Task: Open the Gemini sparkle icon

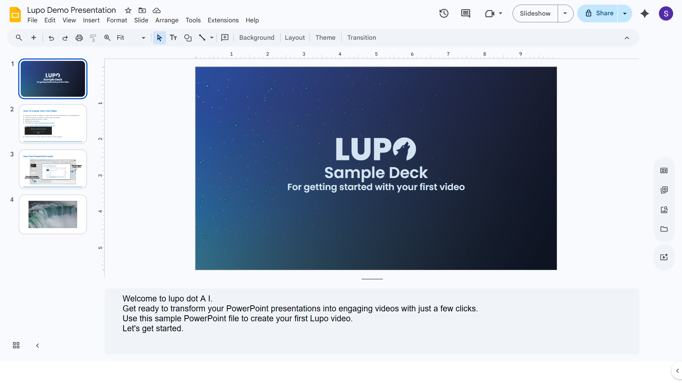Action: (645, 13)
